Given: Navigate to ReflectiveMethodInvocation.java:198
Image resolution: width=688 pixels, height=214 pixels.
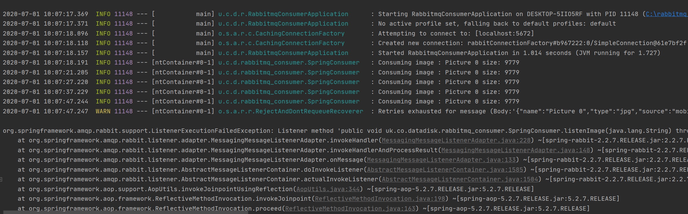Looking at the screenshot, I should tap(379, 199).
